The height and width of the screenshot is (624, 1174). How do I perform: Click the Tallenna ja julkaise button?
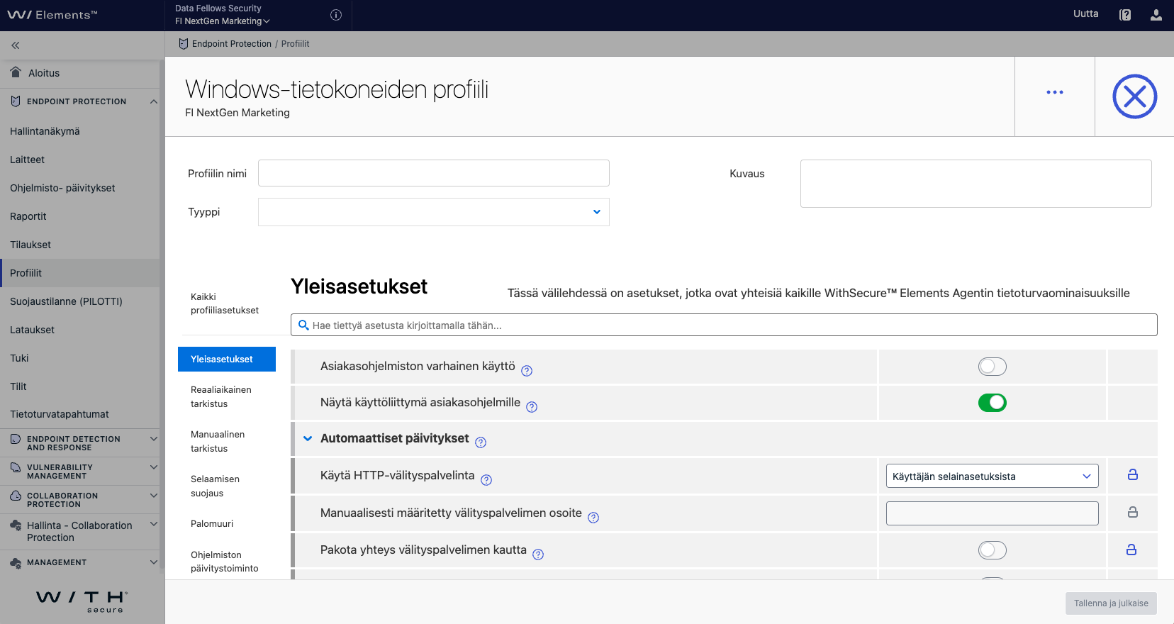pos(1110,603)
